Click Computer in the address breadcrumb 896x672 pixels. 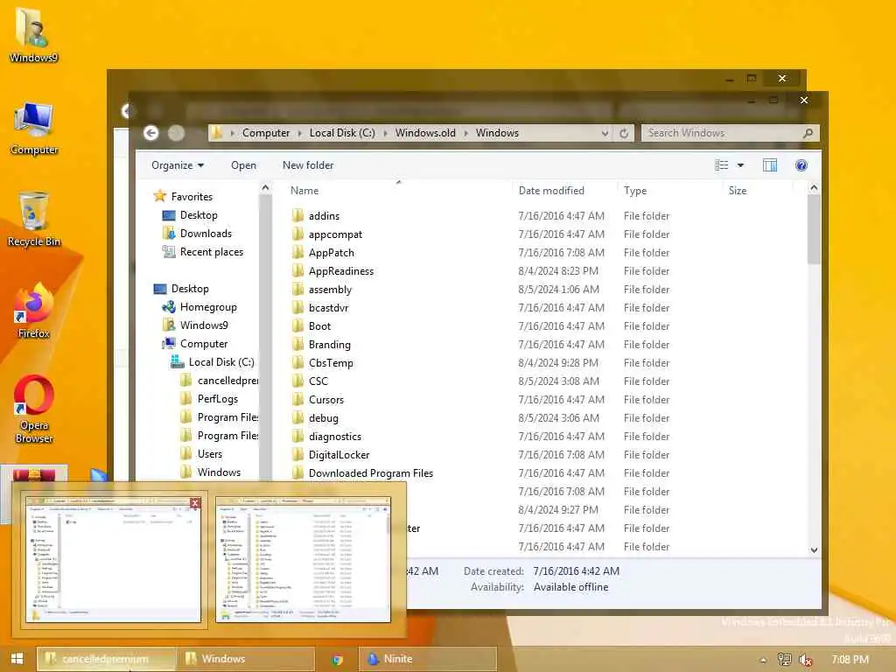click(x=266, y=133)
